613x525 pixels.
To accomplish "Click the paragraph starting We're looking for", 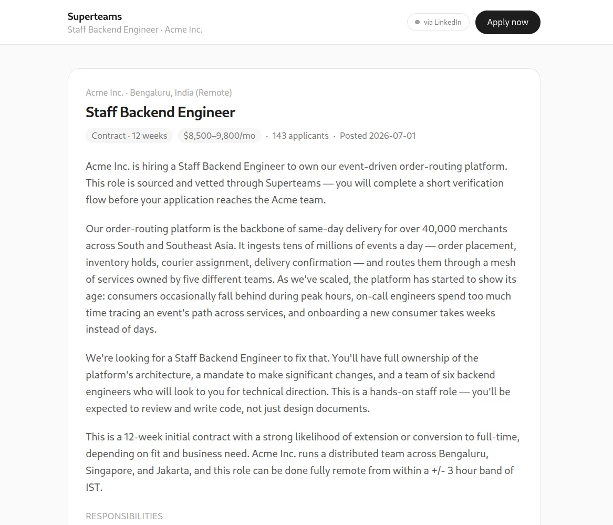I will tap(298, 384).
